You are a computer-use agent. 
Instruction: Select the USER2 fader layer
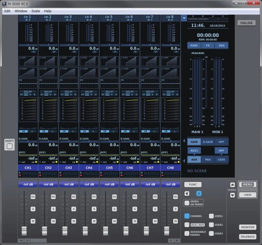(211, 225)
